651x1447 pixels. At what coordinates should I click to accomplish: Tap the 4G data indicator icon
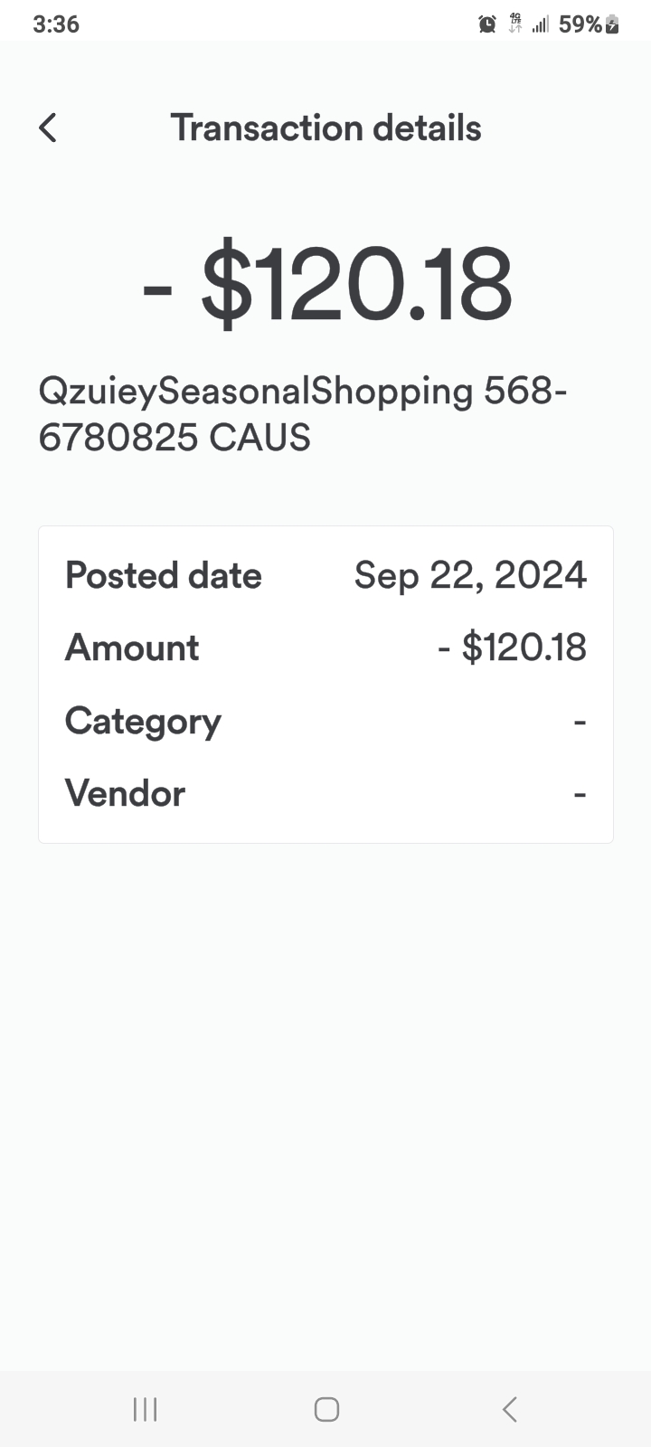[515, 24]
